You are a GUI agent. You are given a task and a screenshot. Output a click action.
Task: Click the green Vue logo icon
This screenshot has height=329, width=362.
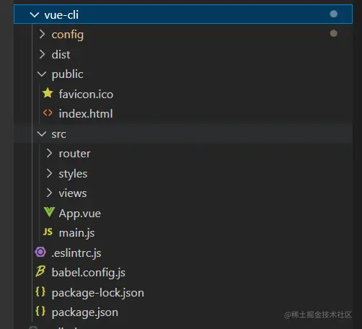click(49, 212)
